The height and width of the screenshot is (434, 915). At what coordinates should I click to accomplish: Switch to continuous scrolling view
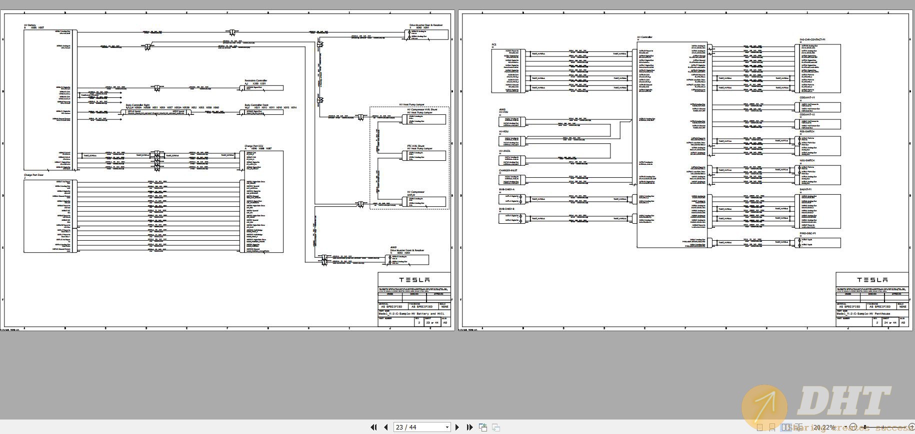(772, 428)
